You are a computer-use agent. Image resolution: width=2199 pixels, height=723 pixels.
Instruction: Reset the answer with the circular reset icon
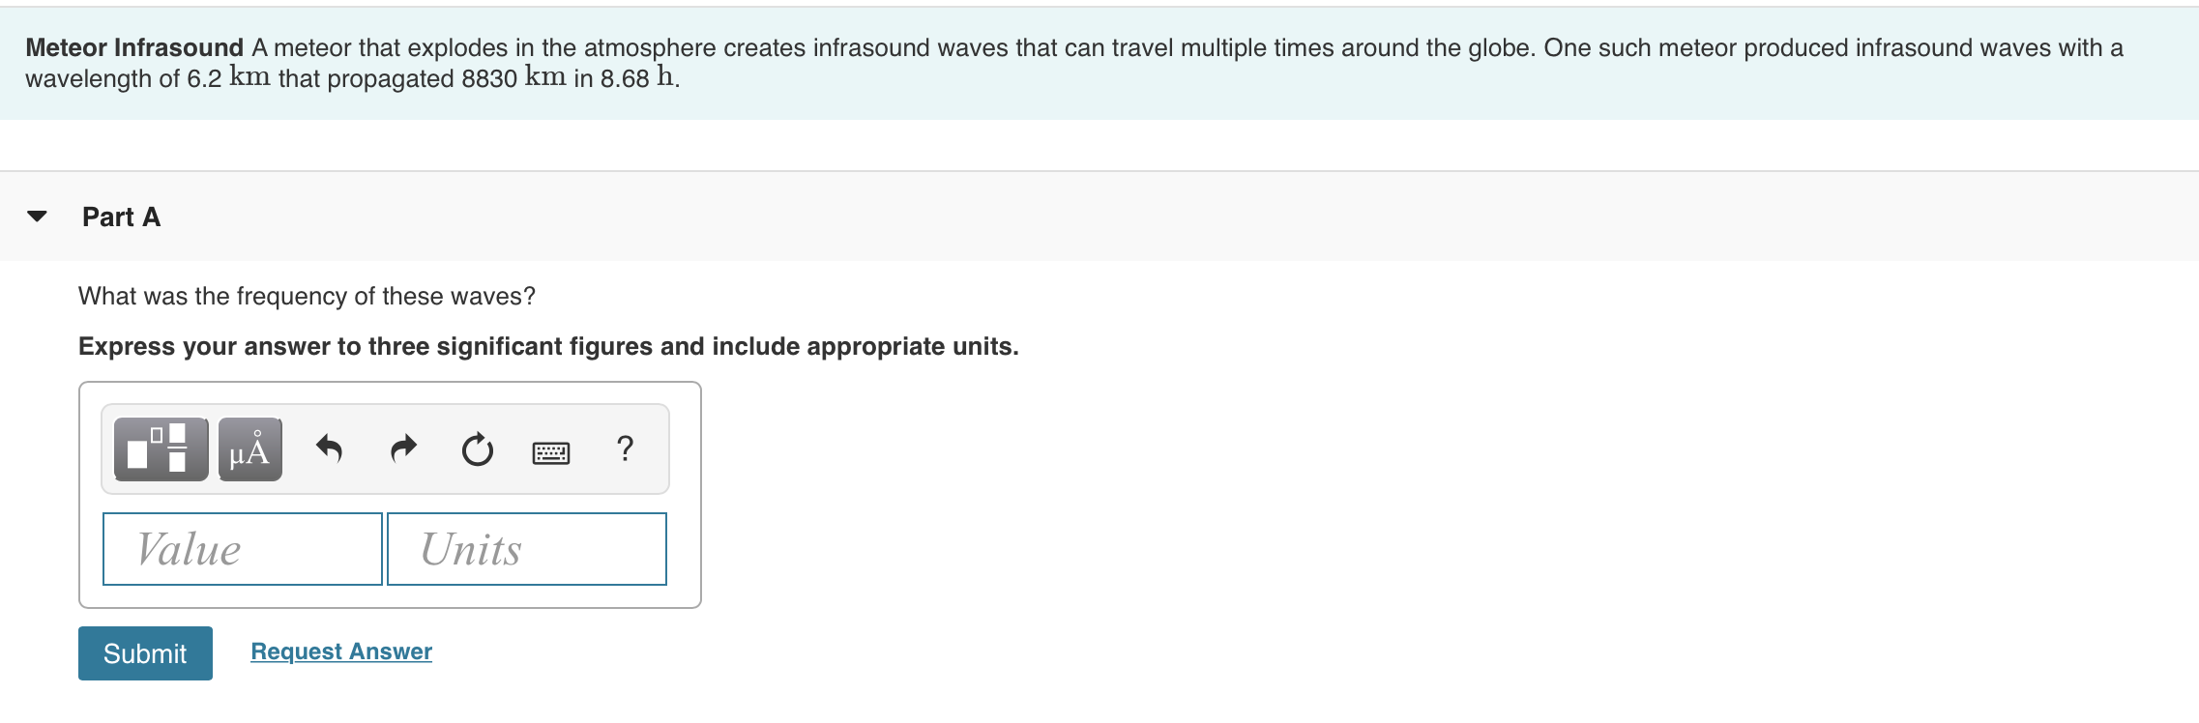click(477, 448)
